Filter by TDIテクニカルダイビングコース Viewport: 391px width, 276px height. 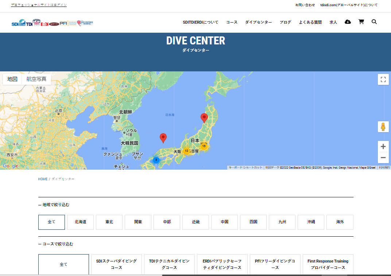click(x=169, y=264)
